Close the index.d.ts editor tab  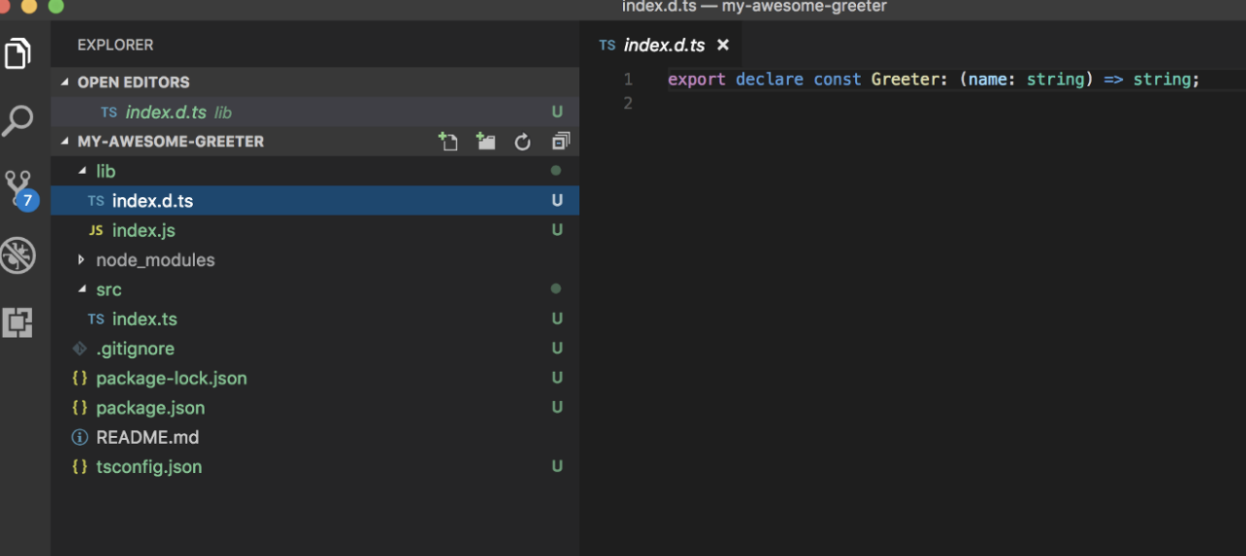click(722, 45)
